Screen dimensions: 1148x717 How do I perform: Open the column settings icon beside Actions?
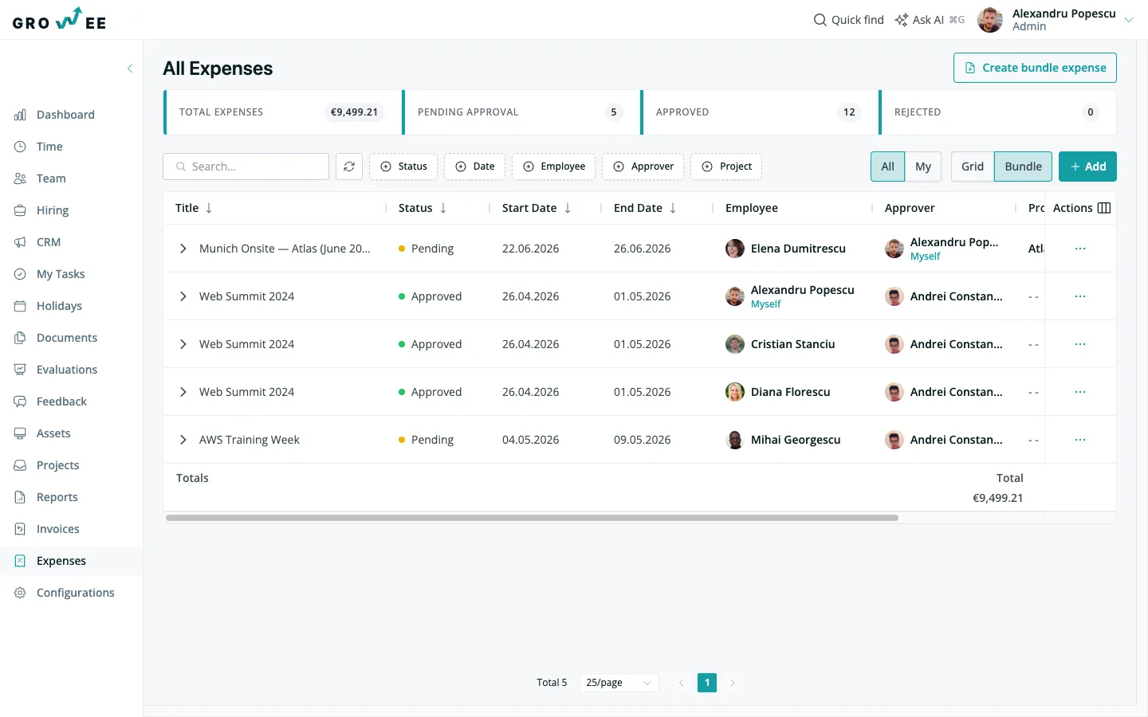click(x=1104, y=208)
